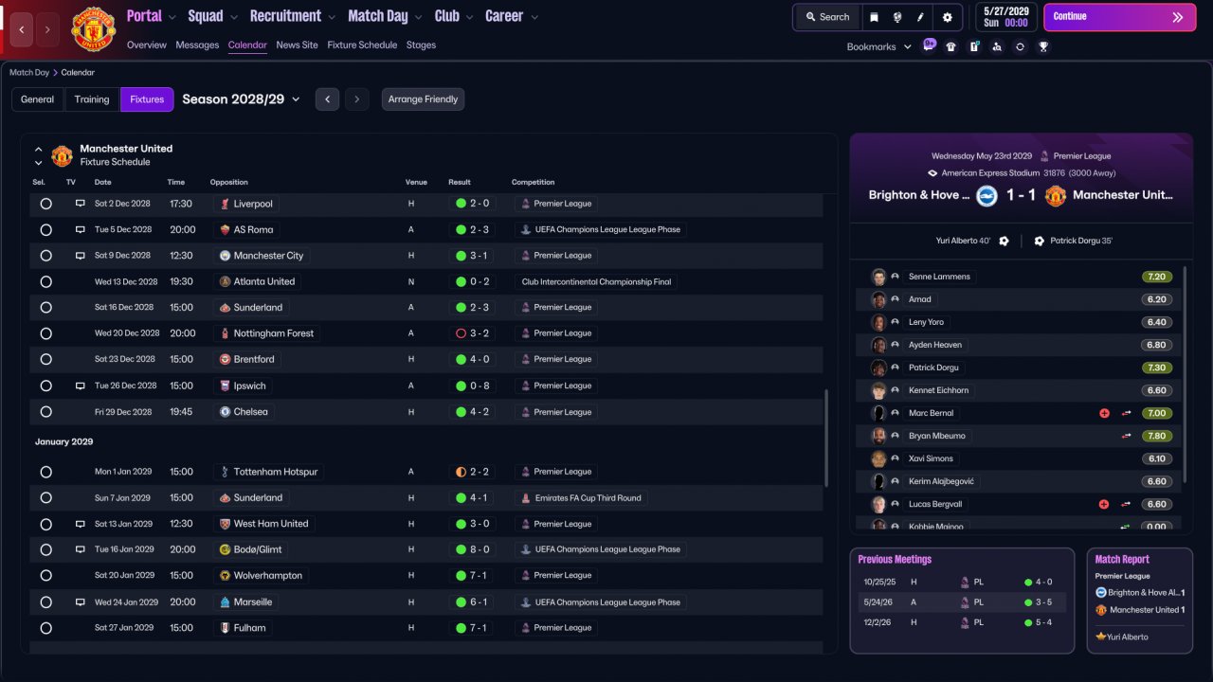Select the Nottingham Forest fixture radio button
Image resolution: width=1213 pixels, height=682 pixels.
click(45, 333)
